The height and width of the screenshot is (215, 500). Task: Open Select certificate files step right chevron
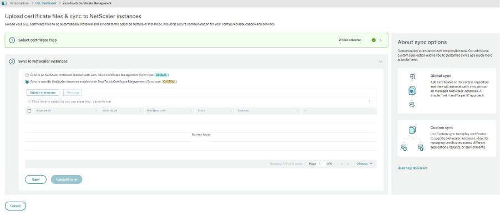[x=381, y=40]
